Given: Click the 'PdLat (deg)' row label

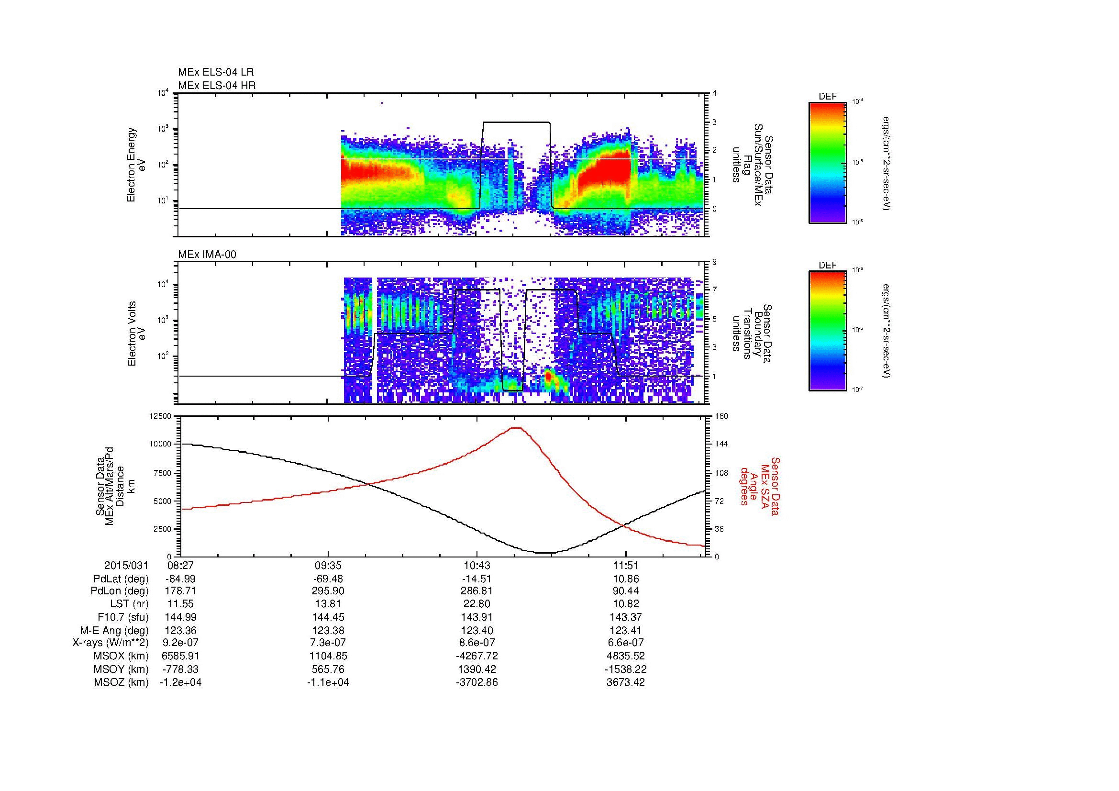Looking at the screenshot, I should pos(121,579).
